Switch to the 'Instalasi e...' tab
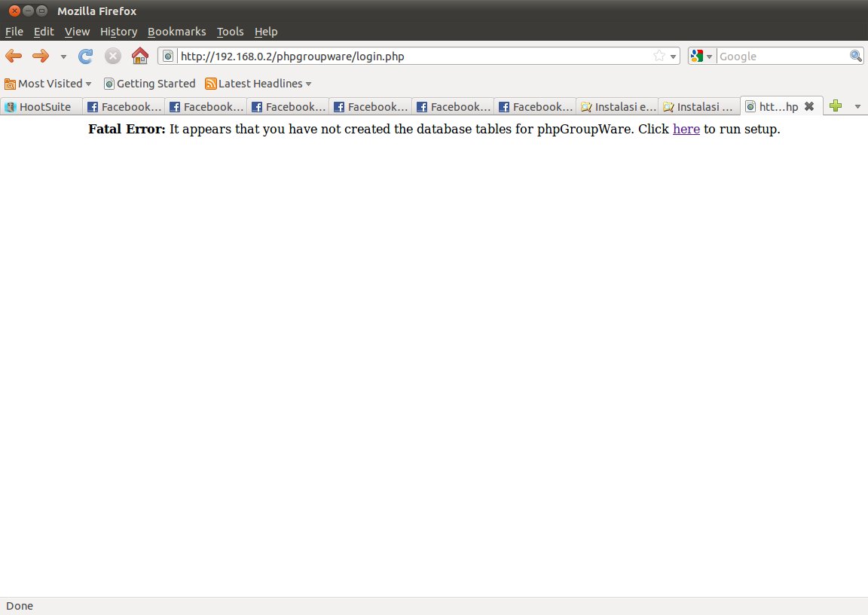The height and width of the screenshot is (615, 868). 617,107
